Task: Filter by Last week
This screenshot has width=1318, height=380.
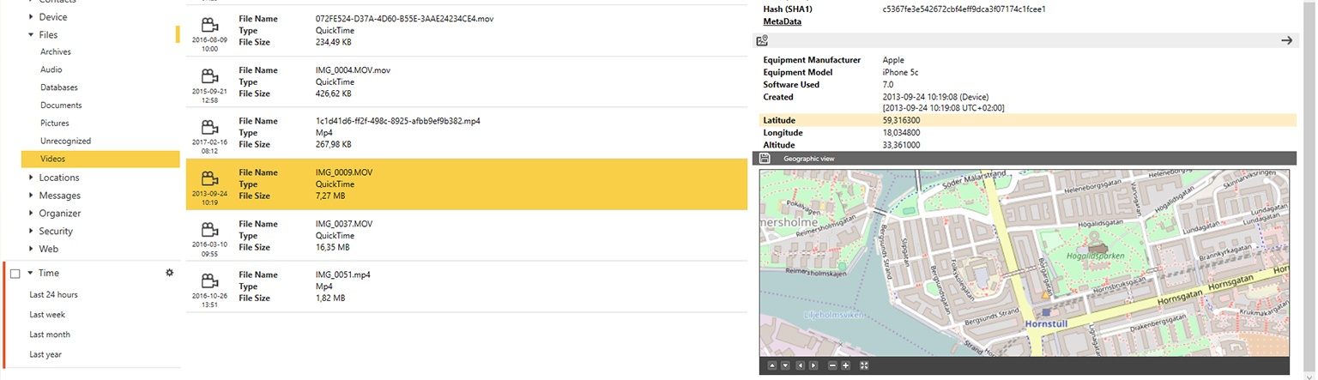Action: click(47, 315)
